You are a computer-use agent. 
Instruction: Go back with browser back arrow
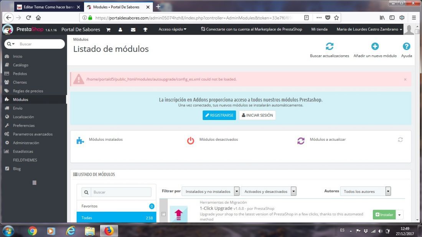click(x=8, y=18)
